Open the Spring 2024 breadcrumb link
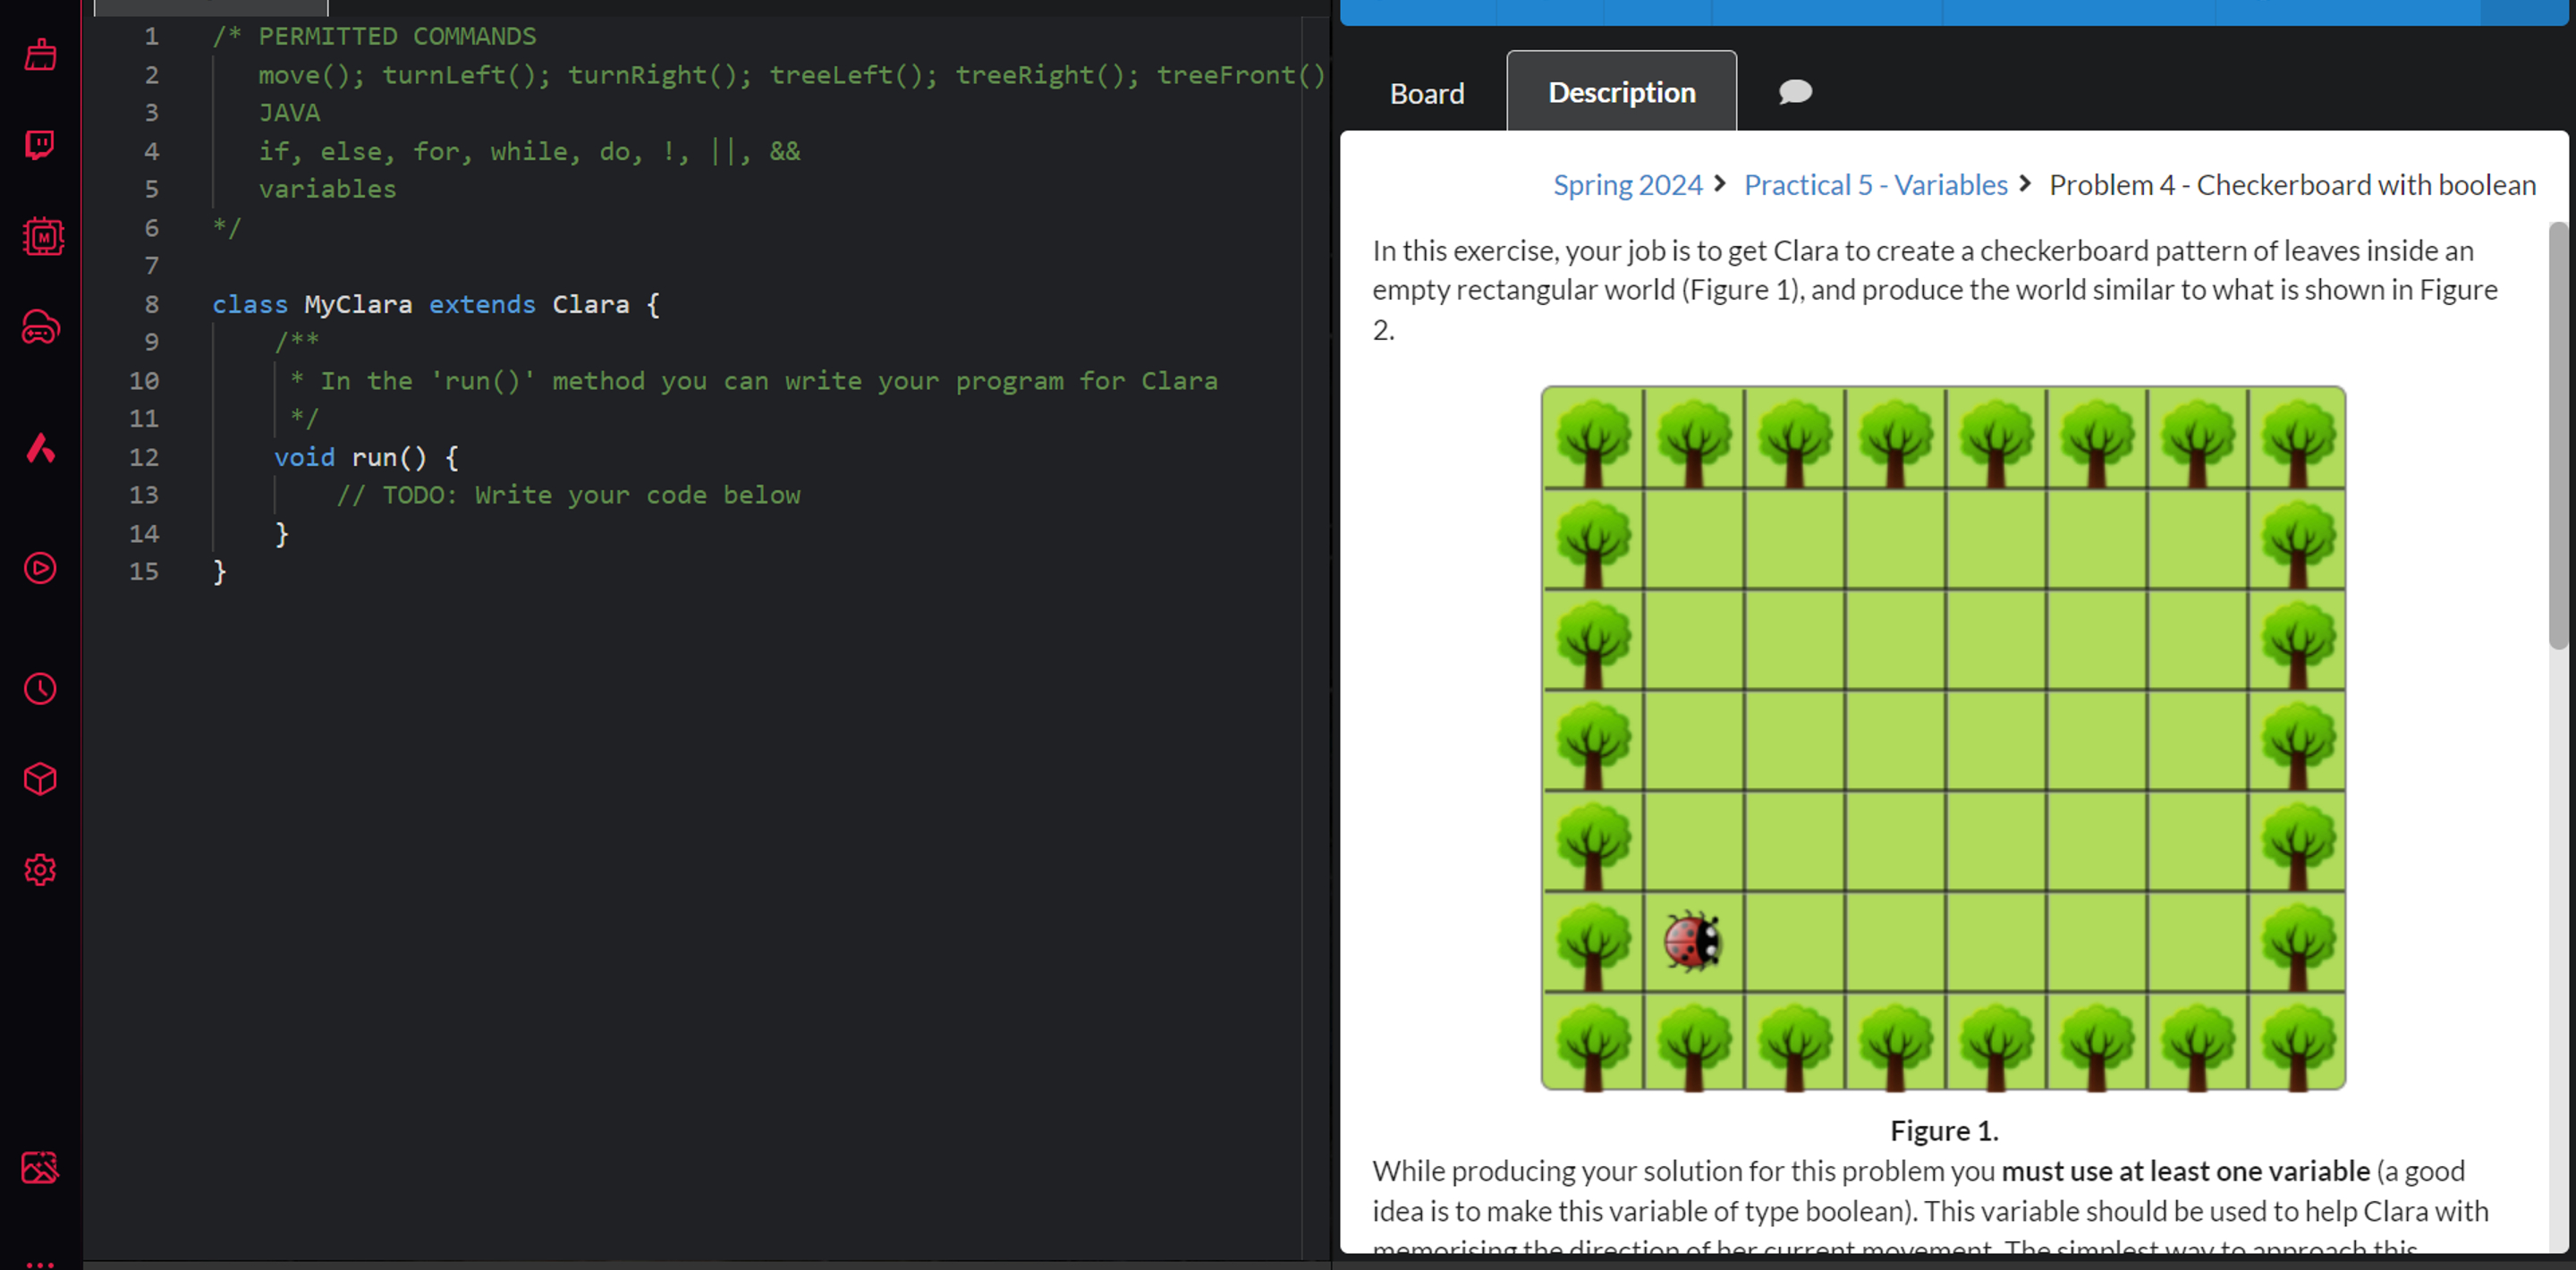This screenshot has height=1270, width=2576. pos(1628,185)
